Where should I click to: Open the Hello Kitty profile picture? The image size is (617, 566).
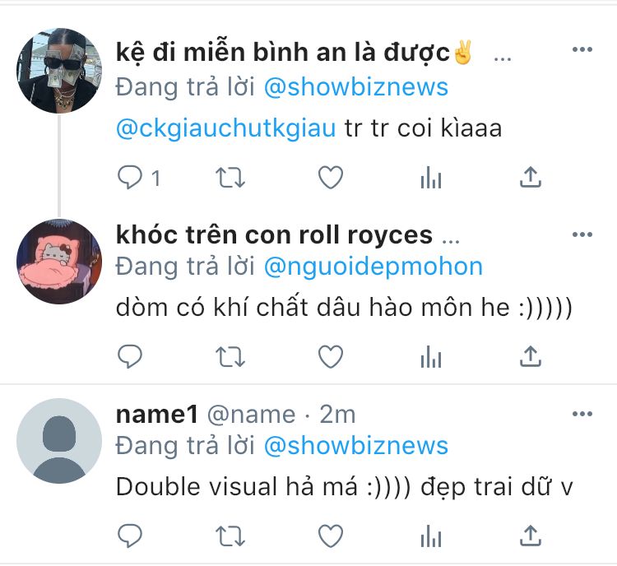point(59,262)
